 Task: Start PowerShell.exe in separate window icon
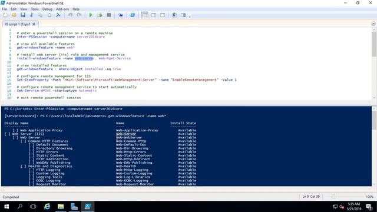tap(132, 15)
